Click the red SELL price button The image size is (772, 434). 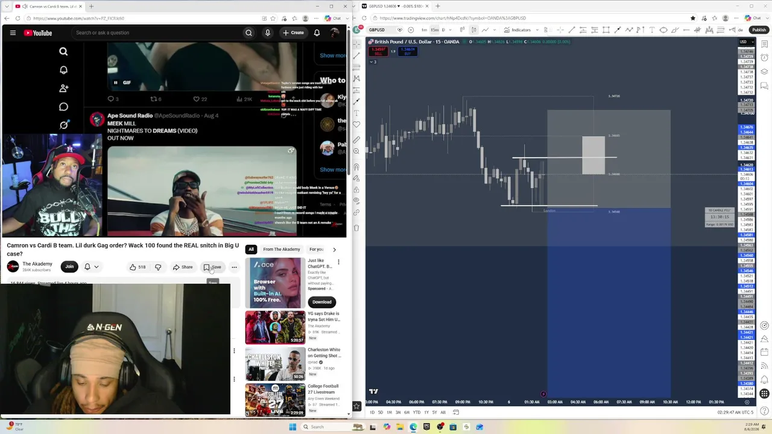[379, 51]
